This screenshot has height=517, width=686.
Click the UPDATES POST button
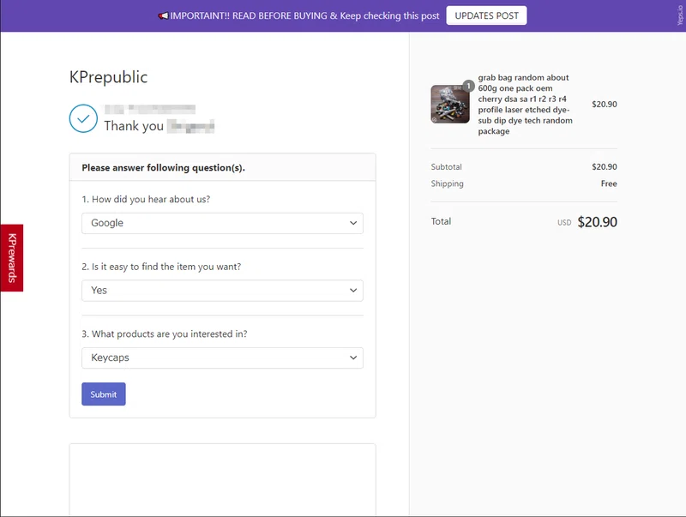(x=486, y=15)
